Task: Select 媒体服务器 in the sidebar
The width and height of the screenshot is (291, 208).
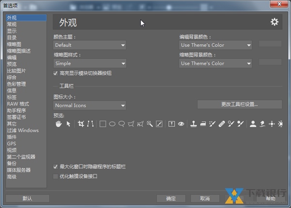Action: click(26, 170)
